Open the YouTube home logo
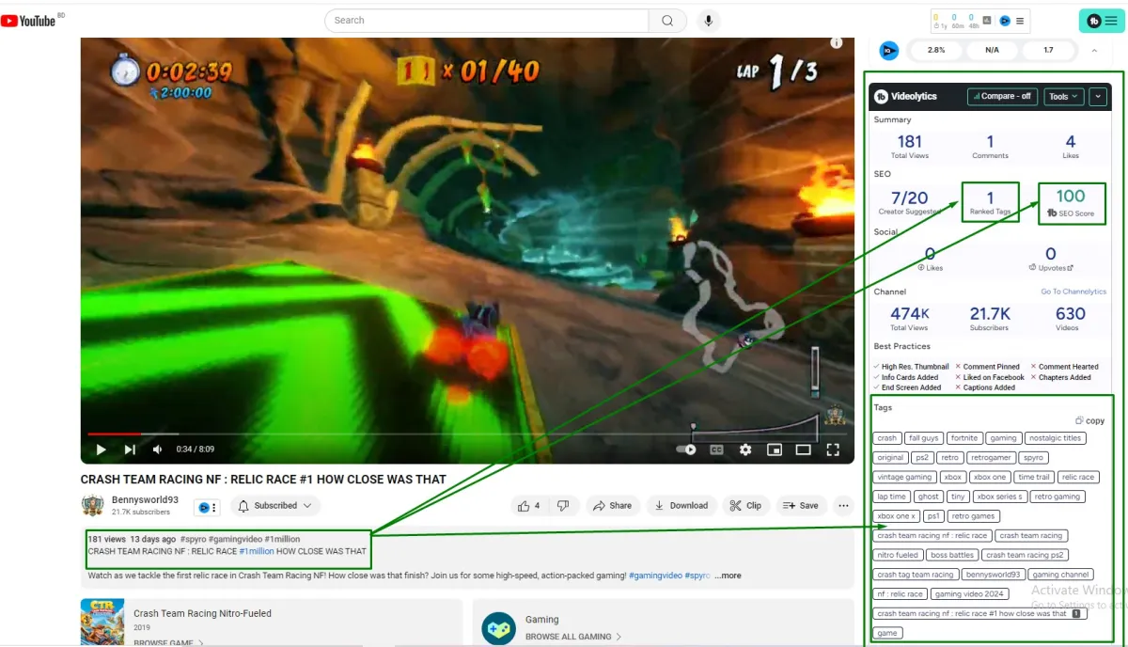The width and height of the screenshot is (1128, 647). [x=28, y=21]
